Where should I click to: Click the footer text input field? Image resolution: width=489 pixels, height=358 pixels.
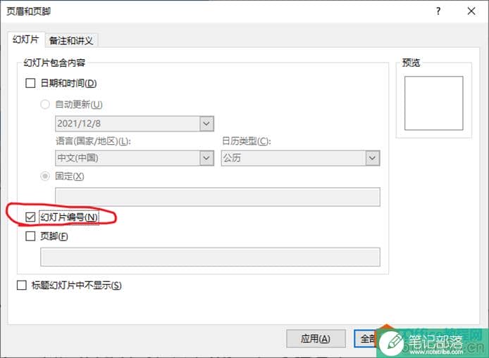click(x=210, y=257)
